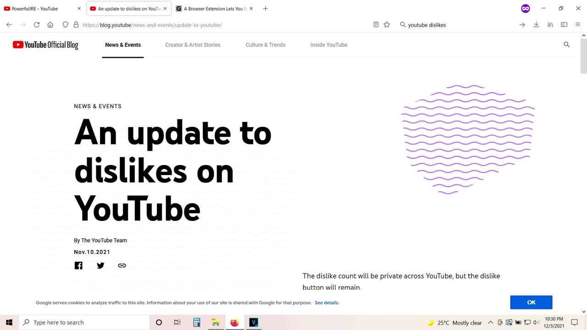The width and height of the screenshot is (587, 330).
Task: Open the cookie See details link
Action: coord(327,303)
